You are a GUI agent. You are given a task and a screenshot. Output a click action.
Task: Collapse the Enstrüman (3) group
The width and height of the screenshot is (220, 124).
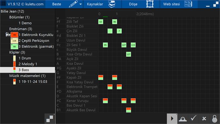pyautogui.click(x=21, y=29)
